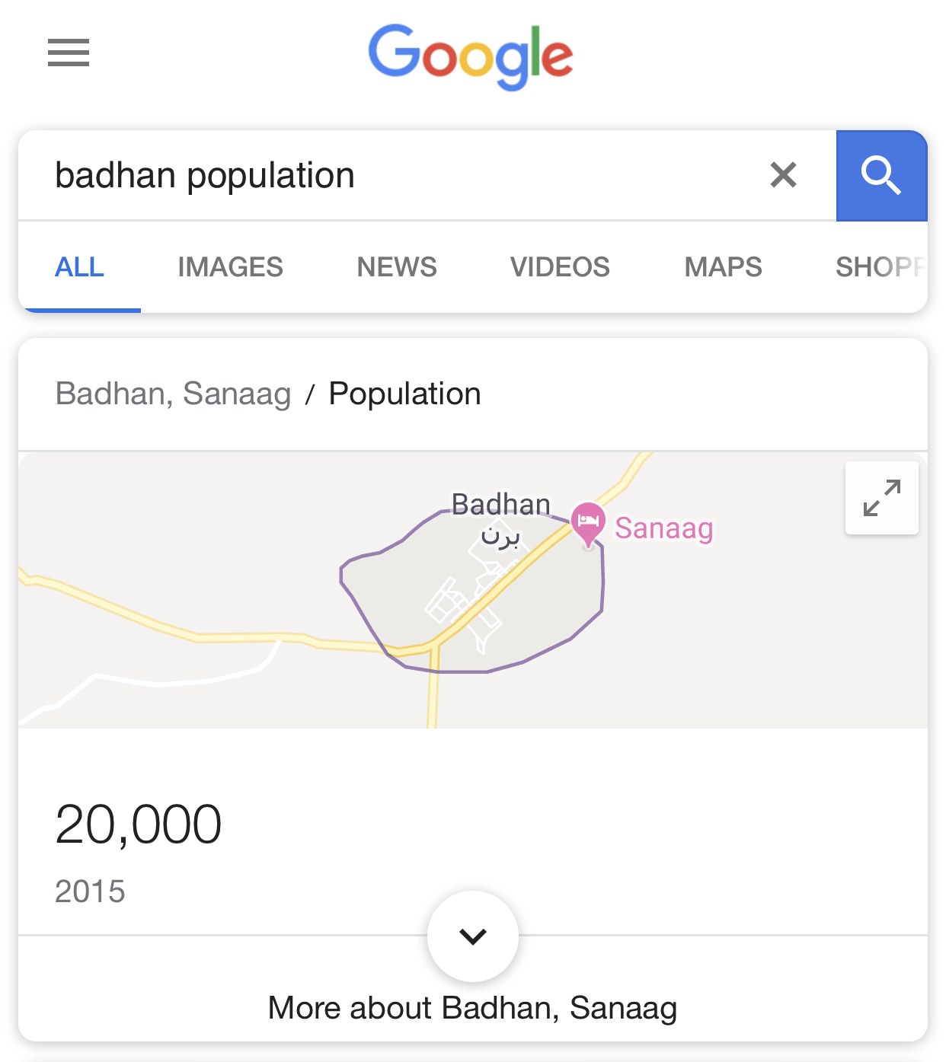
Task: Switch to the IMAGES tab
Action: coord(230,267)
